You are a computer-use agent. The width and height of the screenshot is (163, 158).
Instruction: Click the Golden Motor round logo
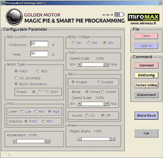pyautogui.click(x=14, y=17)
